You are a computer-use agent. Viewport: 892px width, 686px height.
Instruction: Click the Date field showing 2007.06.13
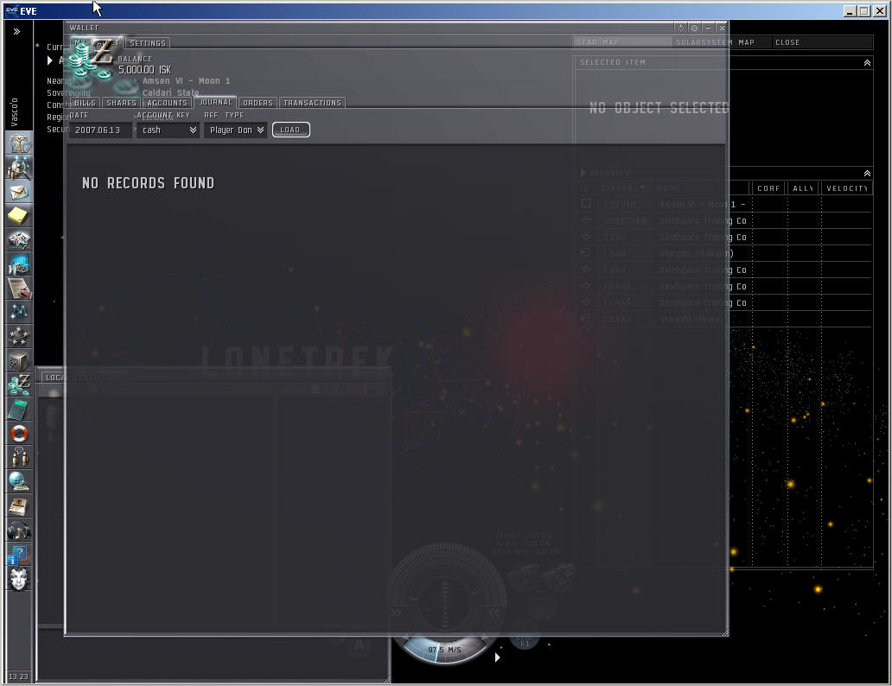(x=100, y=130)
